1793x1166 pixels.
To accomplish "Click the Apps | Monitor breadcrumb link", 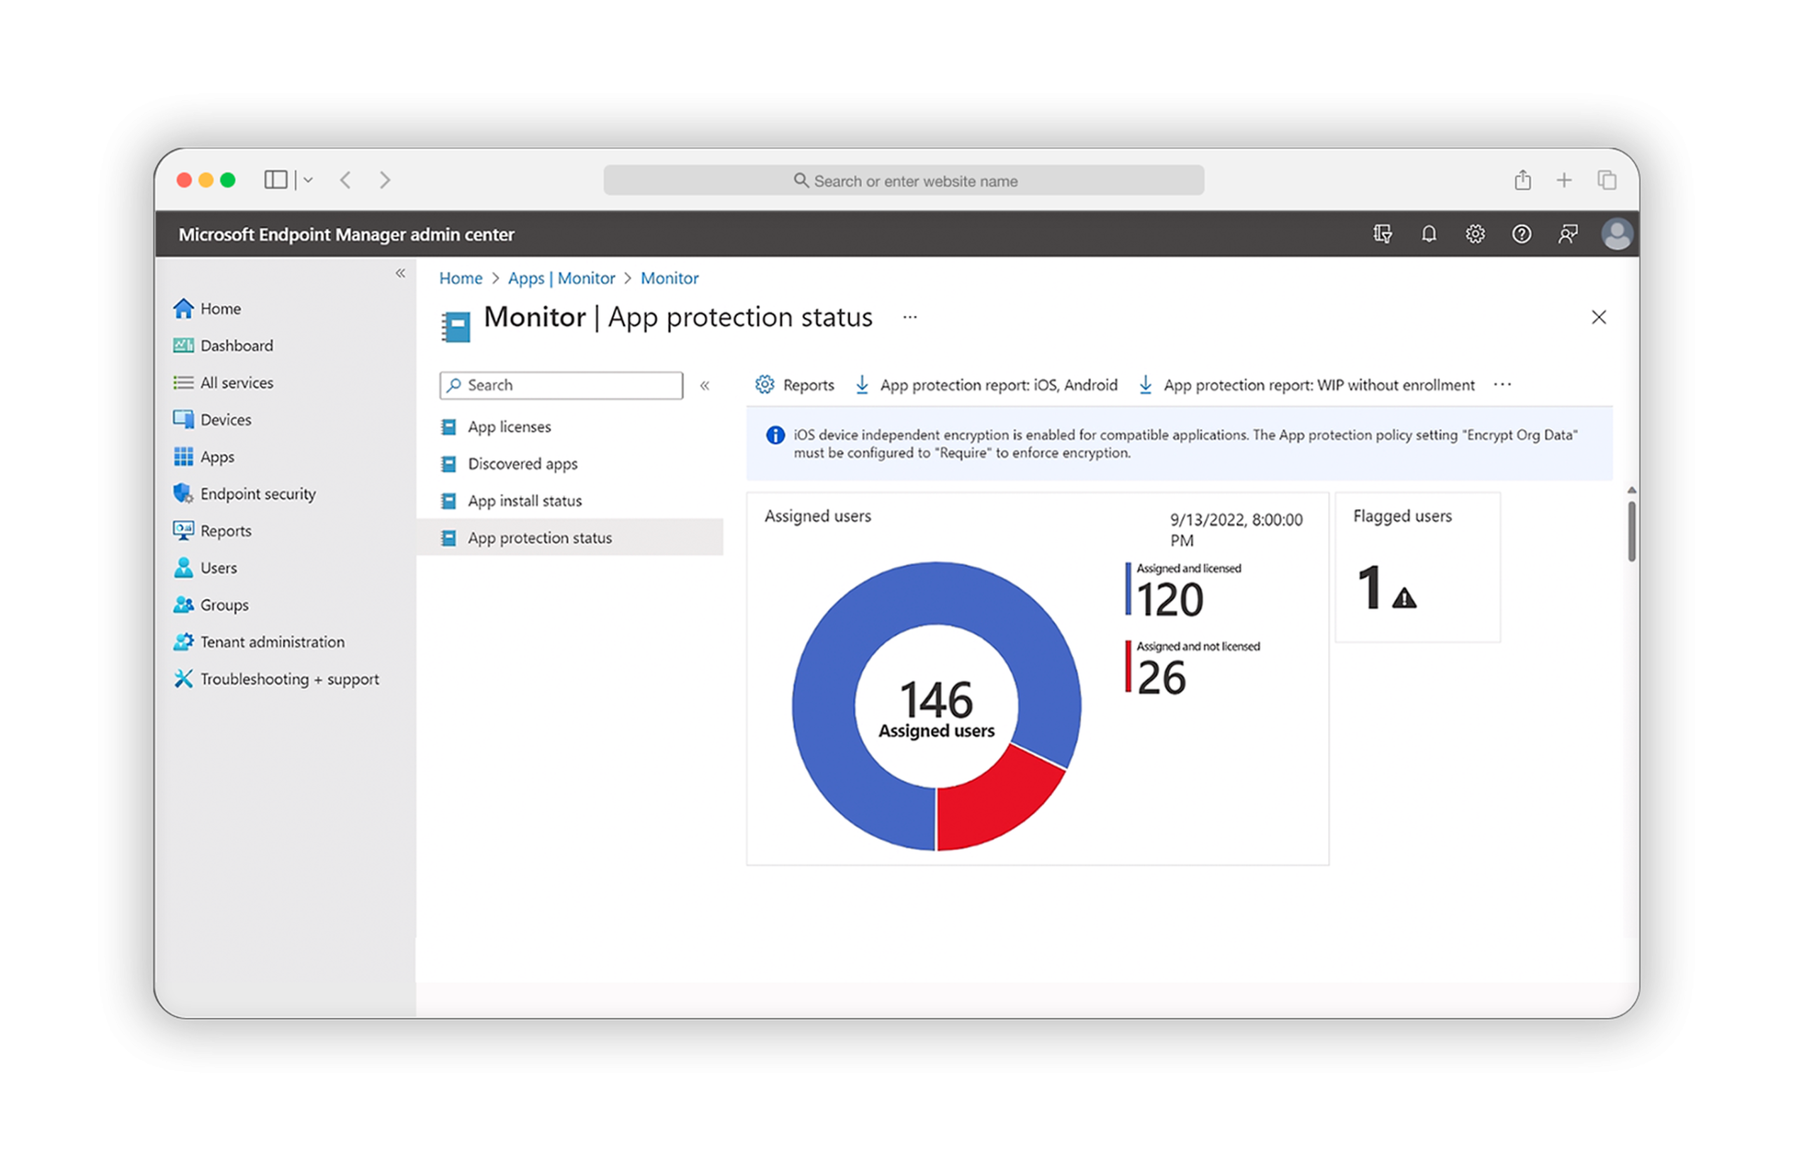I will coord(561,279).
